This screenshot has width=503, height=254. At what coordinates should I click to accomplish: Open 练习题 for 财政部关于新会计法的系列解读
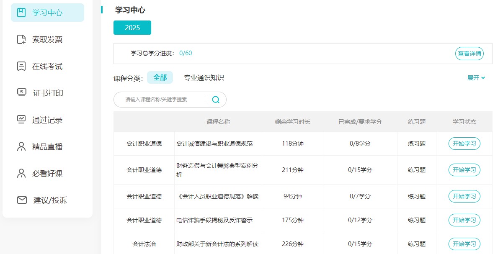click(416, 244)
